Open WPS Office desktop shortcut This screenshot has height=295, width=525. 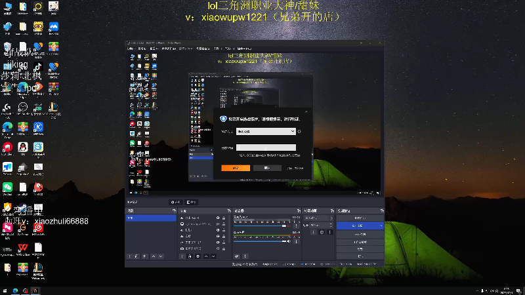23,249
